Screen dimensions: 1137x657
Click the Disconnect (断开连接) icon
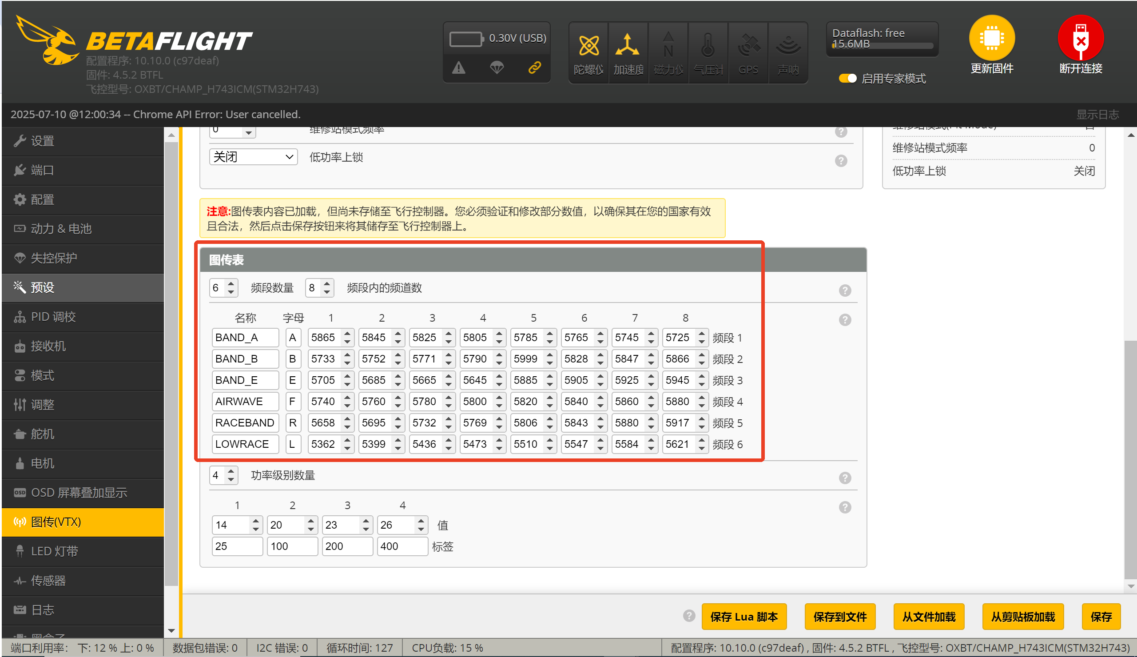click(x=1080, y=39)
